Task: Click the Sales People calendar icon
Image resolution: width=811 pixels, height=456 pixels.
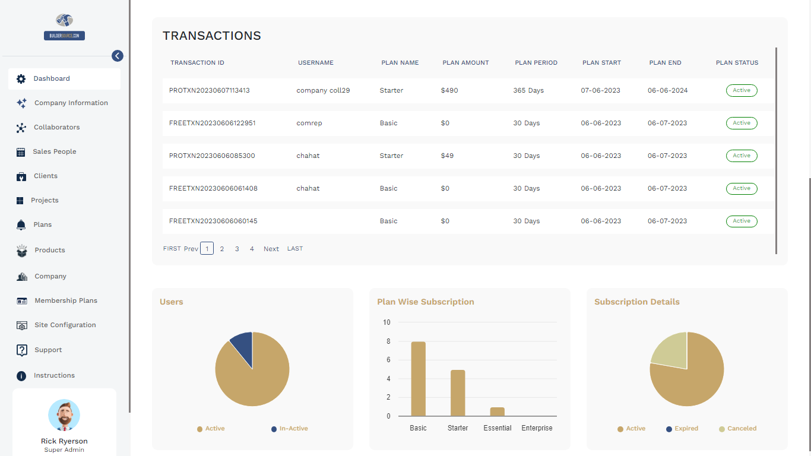Action: coord(21,152)
